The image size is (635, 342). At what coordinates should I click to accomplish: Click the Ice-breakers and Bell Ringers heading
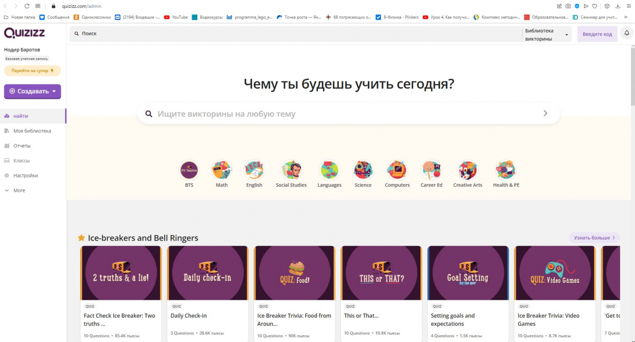point(143,238)
